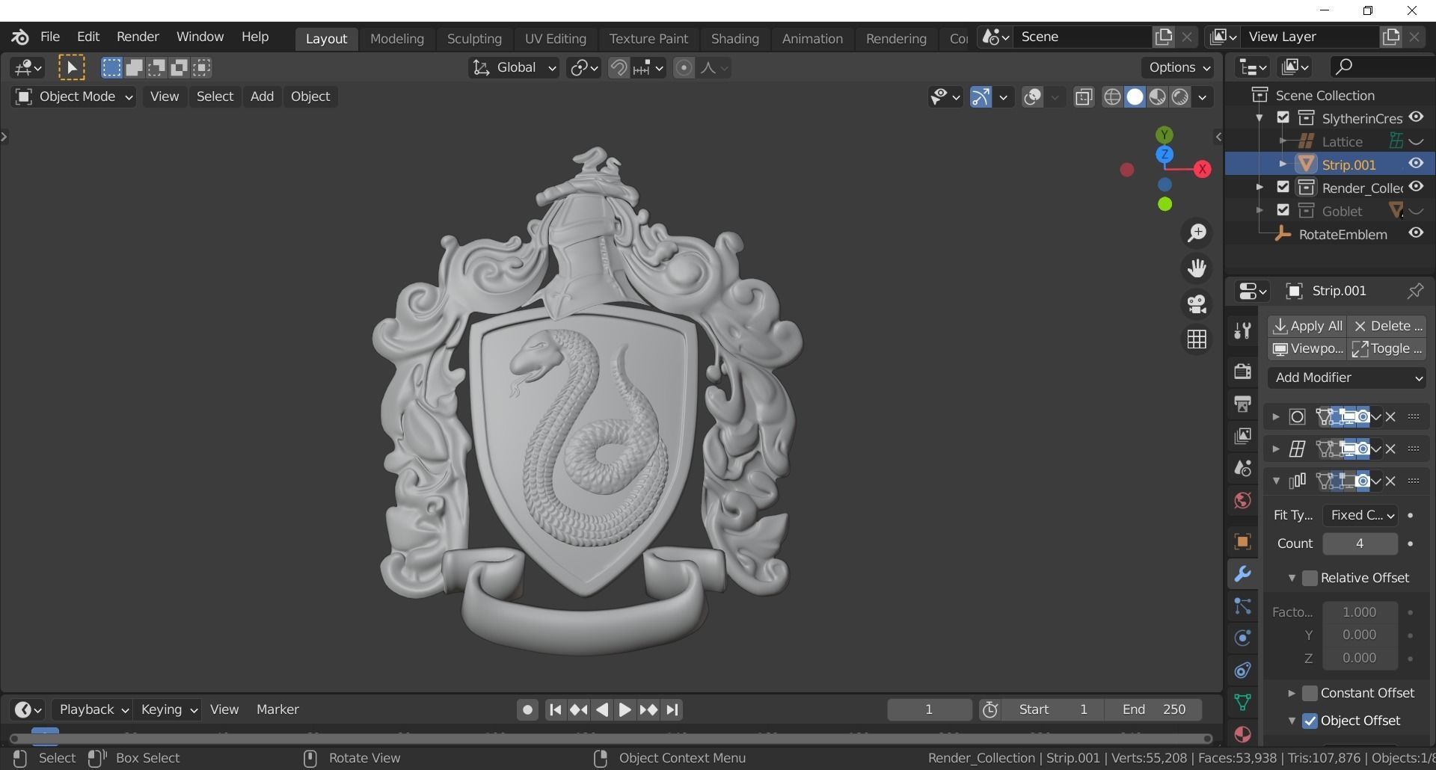The height and width of the screenshot is (770, 1436).
Task: Toggle perspective/orthographic grid icon
Action: coord(1197,339)
